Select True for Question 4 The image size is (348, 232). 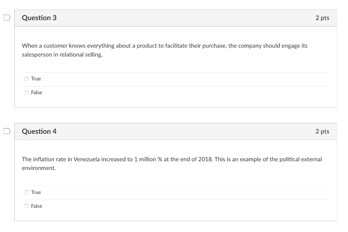(26, 192)
